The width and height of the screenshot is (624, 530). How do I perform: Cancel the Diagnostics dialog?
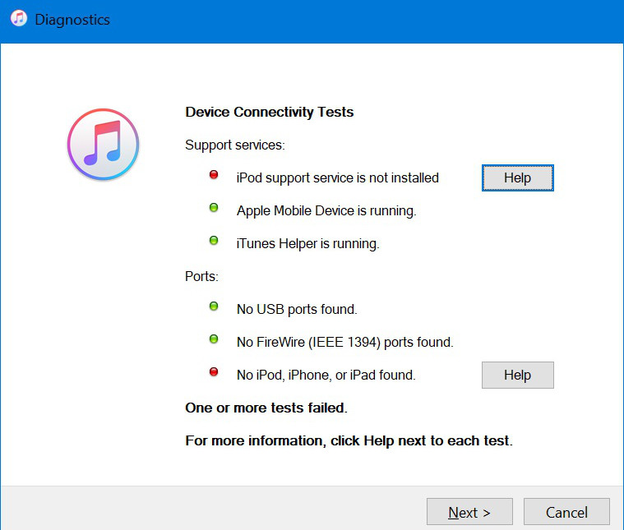pos(566,512)
